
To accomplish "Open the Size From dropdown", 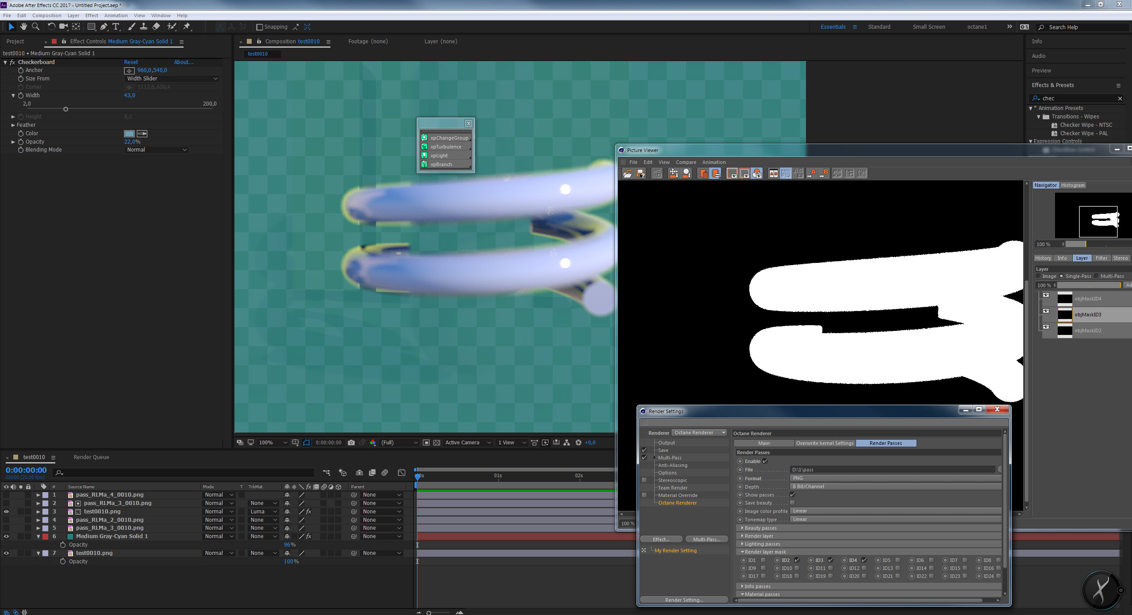I will [x=172, y=79].
